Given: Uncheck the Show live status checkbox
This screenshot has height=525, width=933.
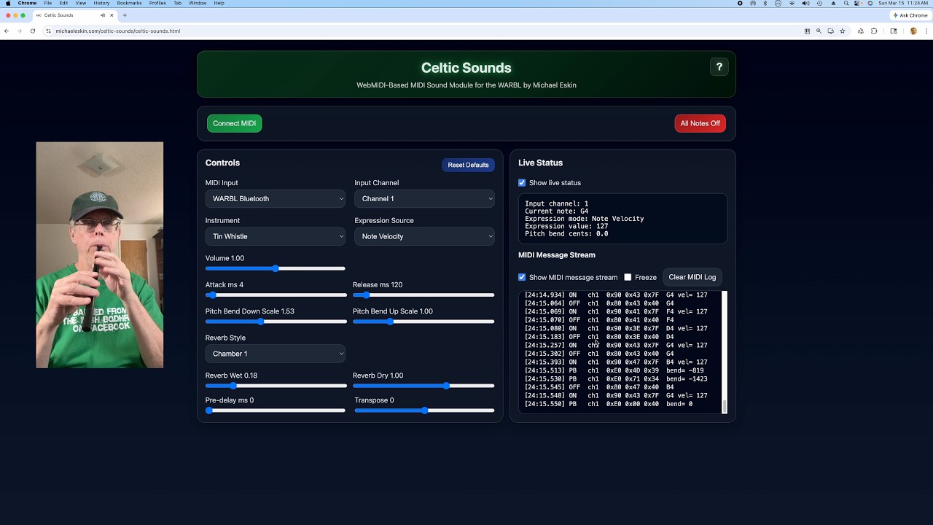Looking at the screenshot, I should (522, 183).
